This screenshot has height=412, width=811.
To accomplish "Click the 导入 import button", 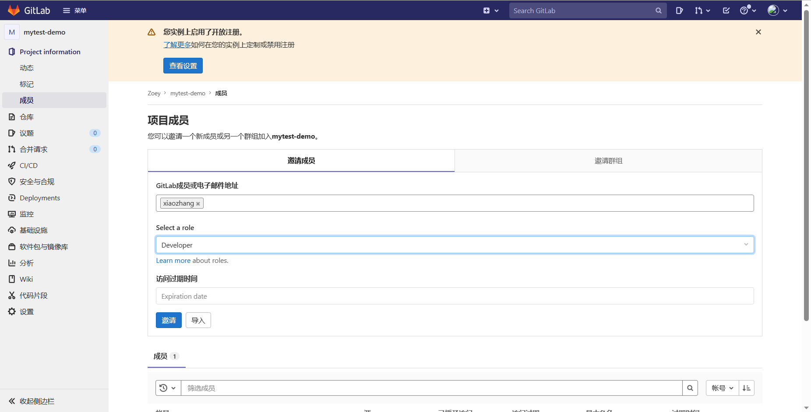I will pyautogui.click(x=198, y=320).
